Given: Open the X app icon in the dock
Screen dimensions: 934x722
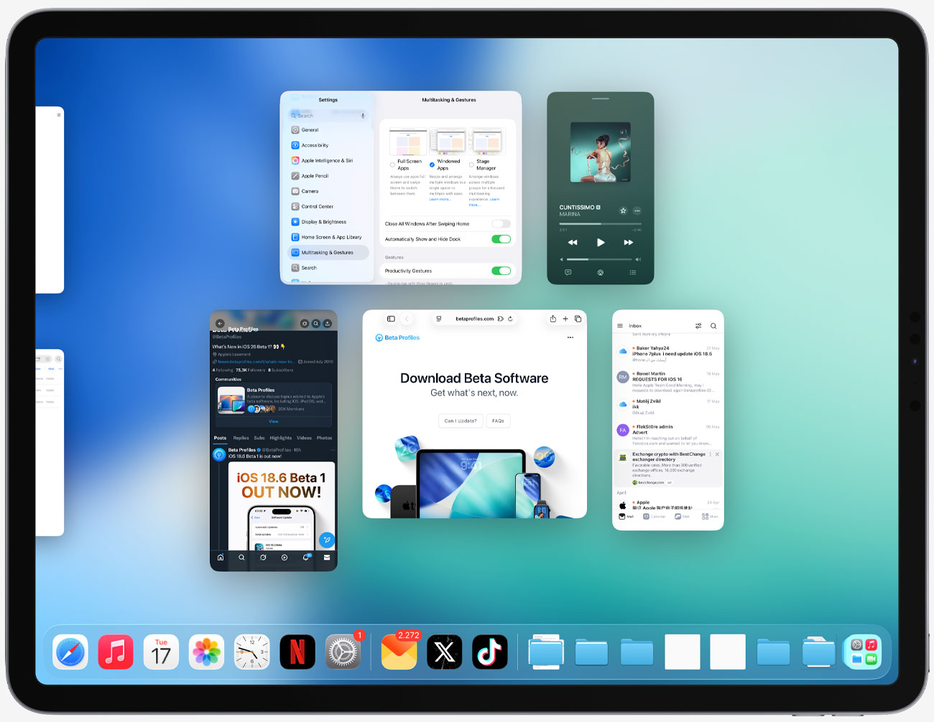Looking at the screenshot, I should click(445, 652).
